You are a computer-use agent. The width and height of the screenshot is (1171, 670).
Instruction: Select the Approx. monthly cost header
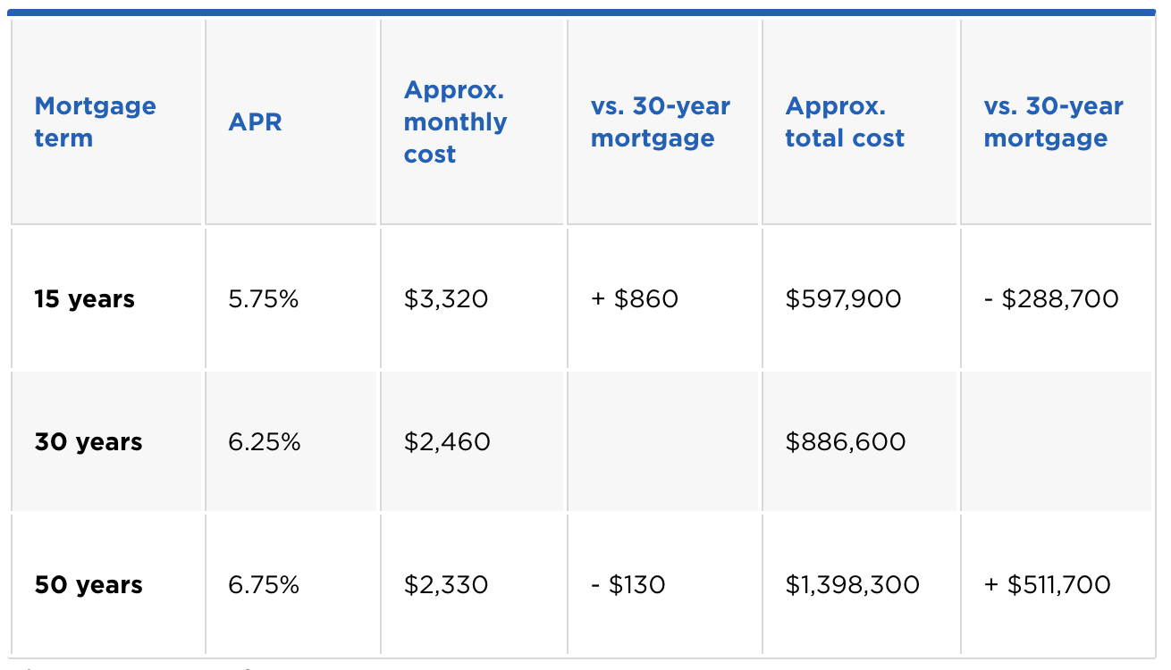coord(455,122)
